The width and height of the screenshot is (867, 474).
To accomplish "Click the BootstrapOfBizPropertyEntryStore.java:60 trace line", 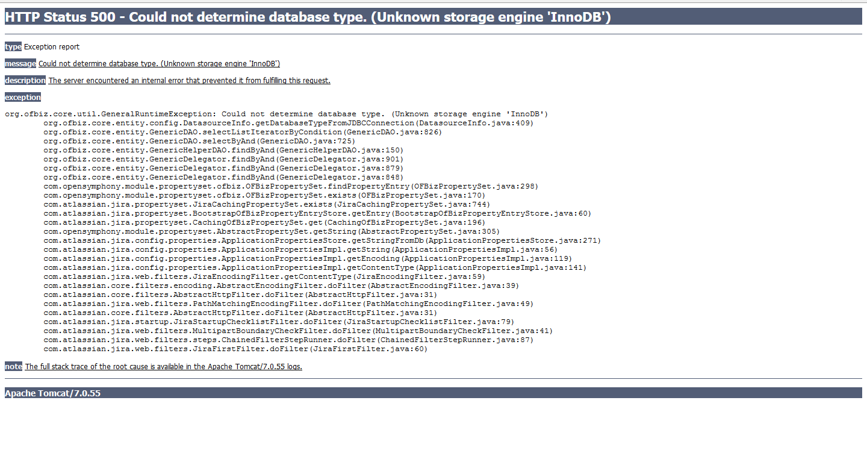I will [x=317, y=213].
